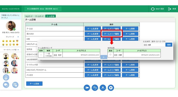Screen dimensions: 178x97
Task: Click the refresh icon next to 09:47 更新
Action: [x=153, y=9]
